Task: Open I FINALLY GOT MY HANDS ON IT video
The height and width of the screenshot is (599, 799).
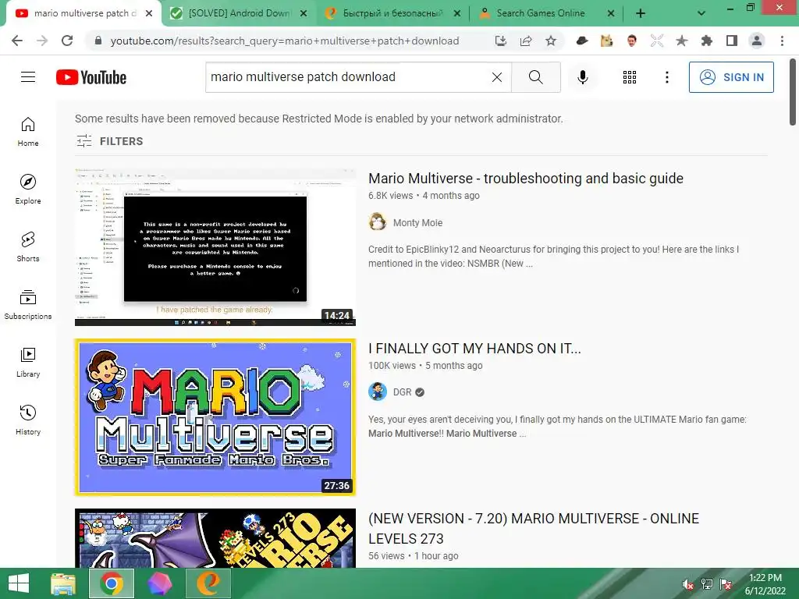Action: point(474,349)
